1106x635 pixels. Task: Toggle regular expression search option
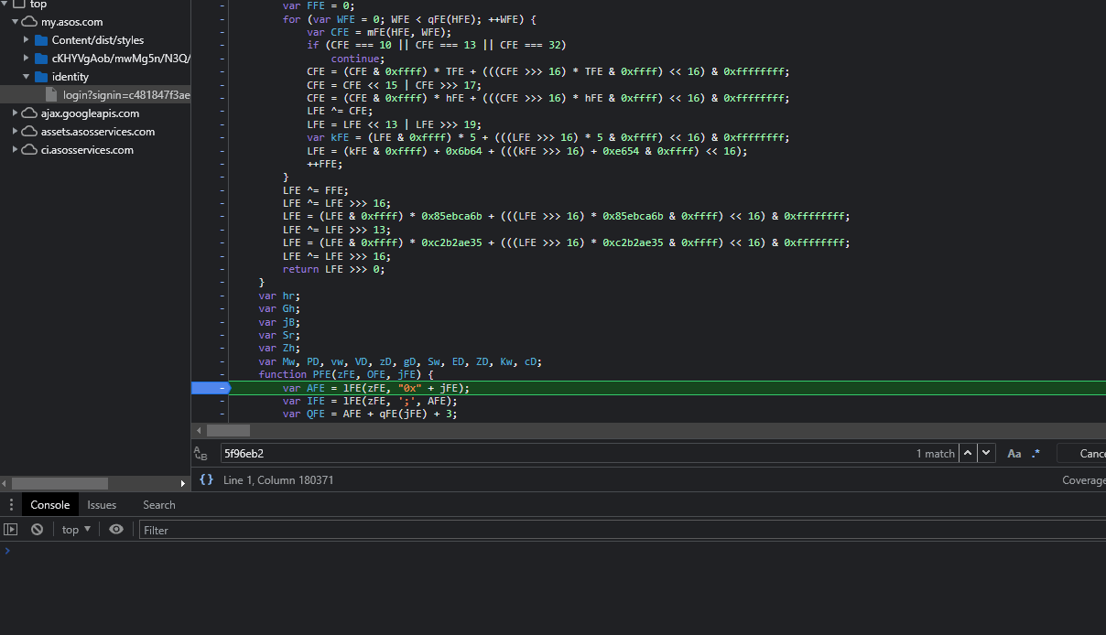point(1036,453)
